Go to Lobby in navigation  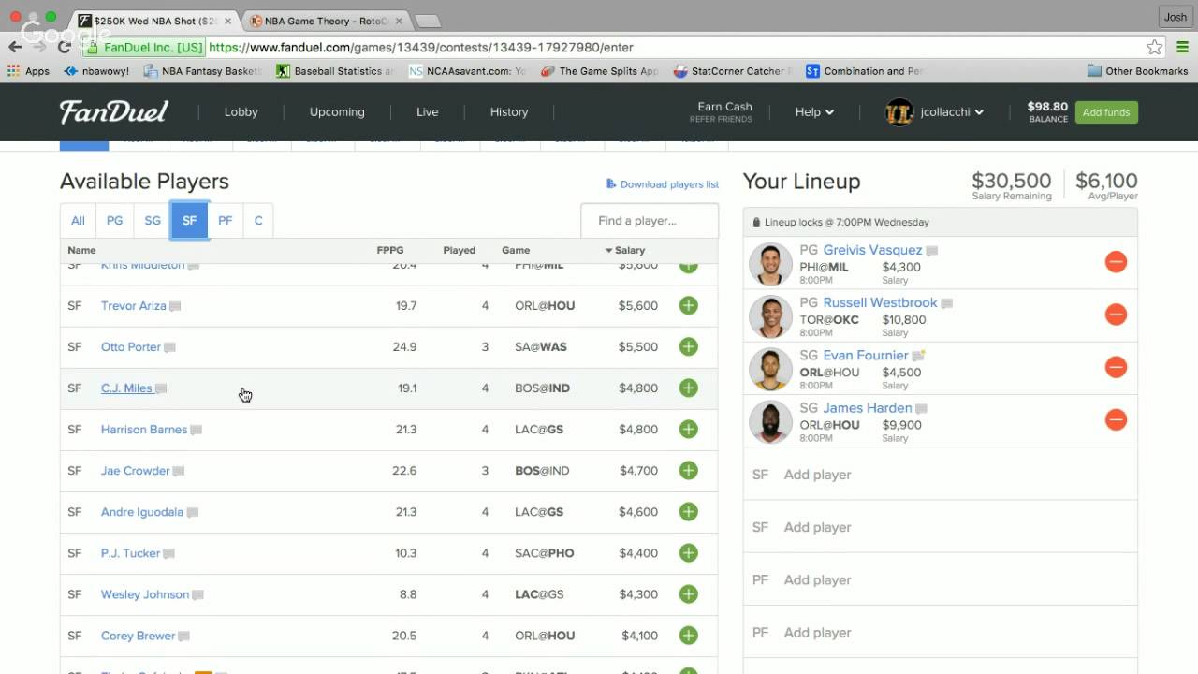(241, 111)
